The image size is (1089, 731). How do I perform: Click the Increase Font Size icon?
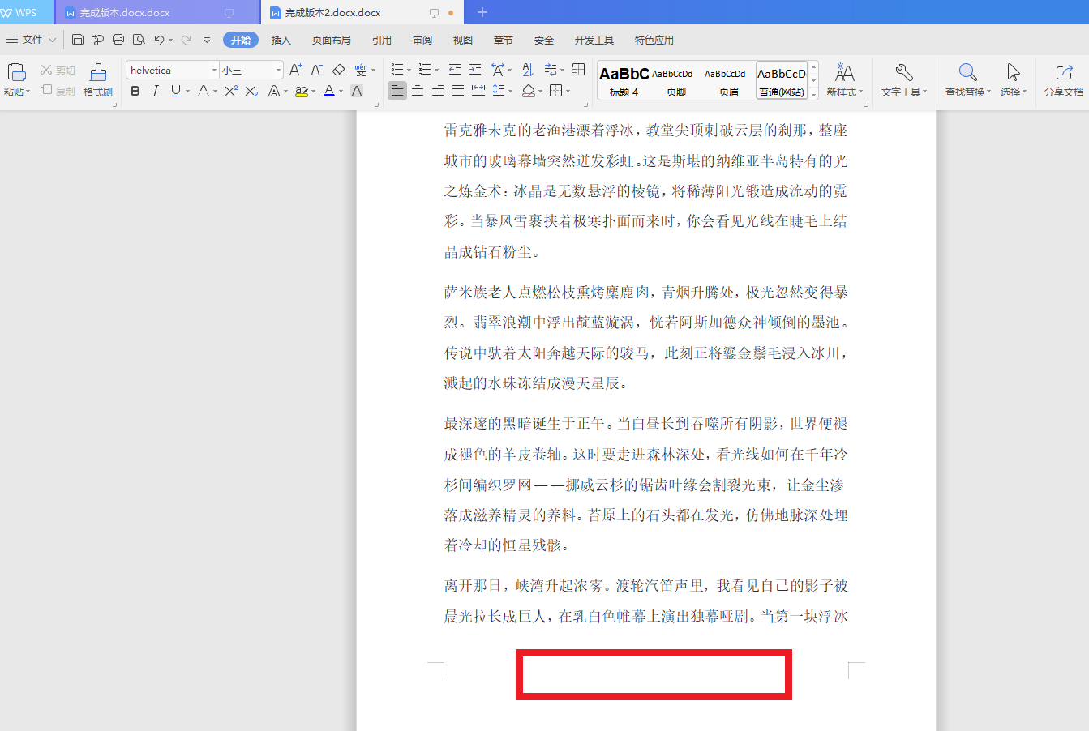point(294,70)
